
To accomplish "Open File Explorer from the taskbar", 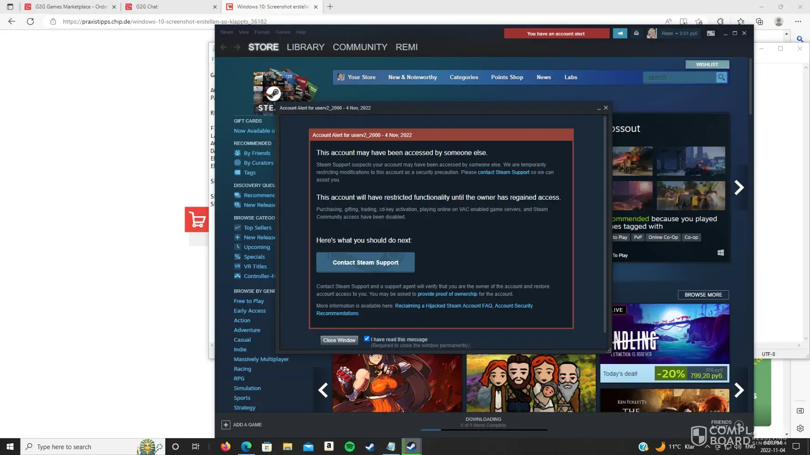I will tap(287, 446).
